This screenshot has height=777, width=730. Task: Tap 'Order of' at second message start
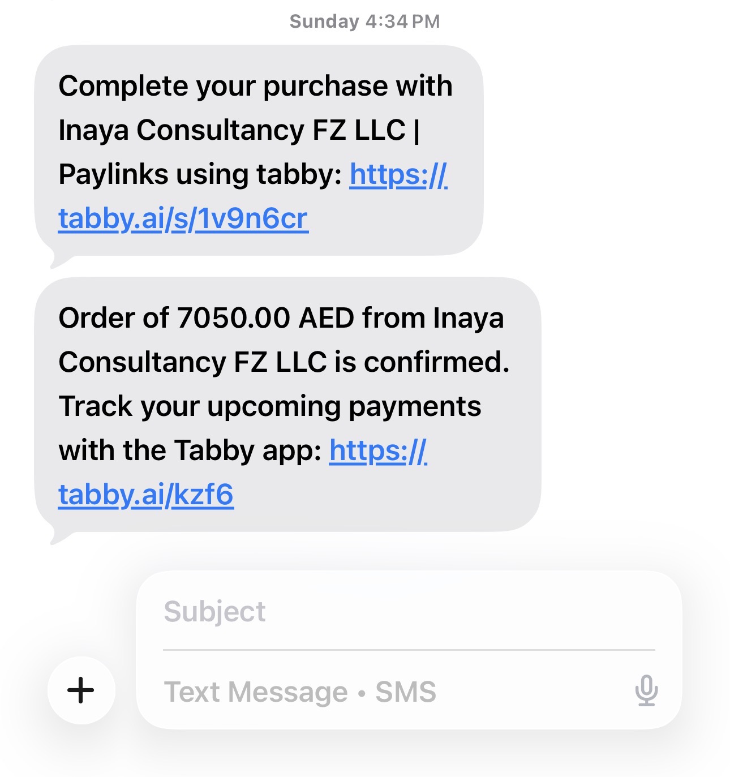tap(114, 318)
